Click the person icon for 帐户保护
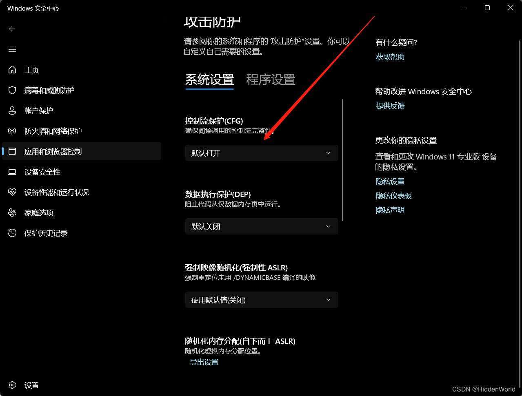The height and width of the screenshot is (396, 522). click(12, 111)
